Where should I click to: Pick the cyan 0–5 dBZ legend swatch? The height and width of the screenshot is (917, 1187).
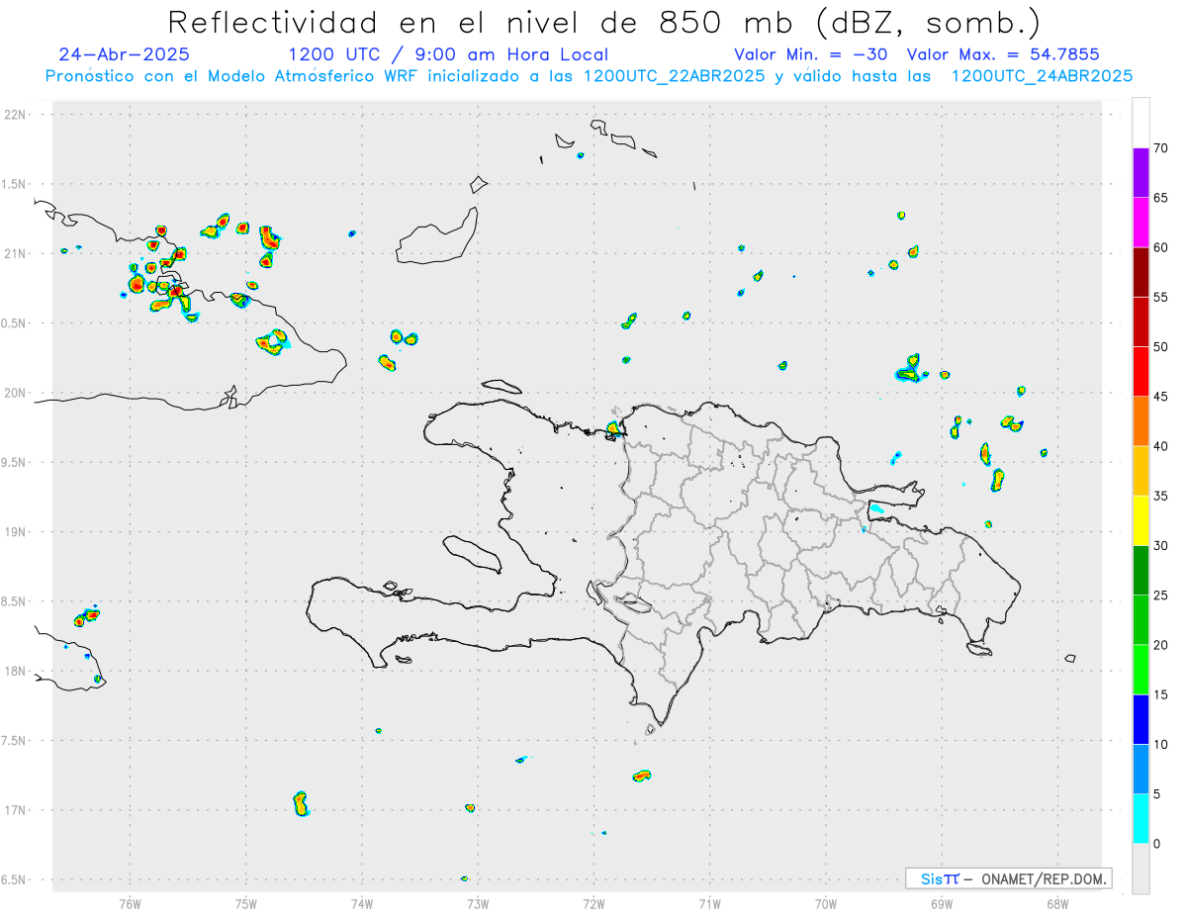click(1141, 819)
